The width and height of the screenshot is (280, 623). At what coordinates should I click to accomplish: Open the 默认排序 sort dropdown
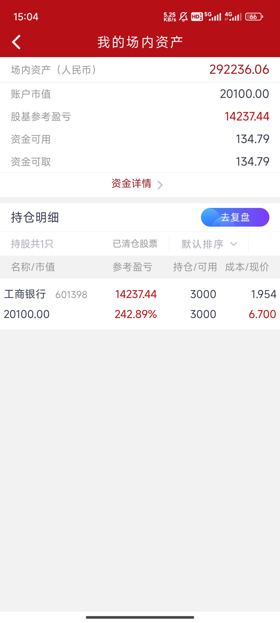coord(202,244)
